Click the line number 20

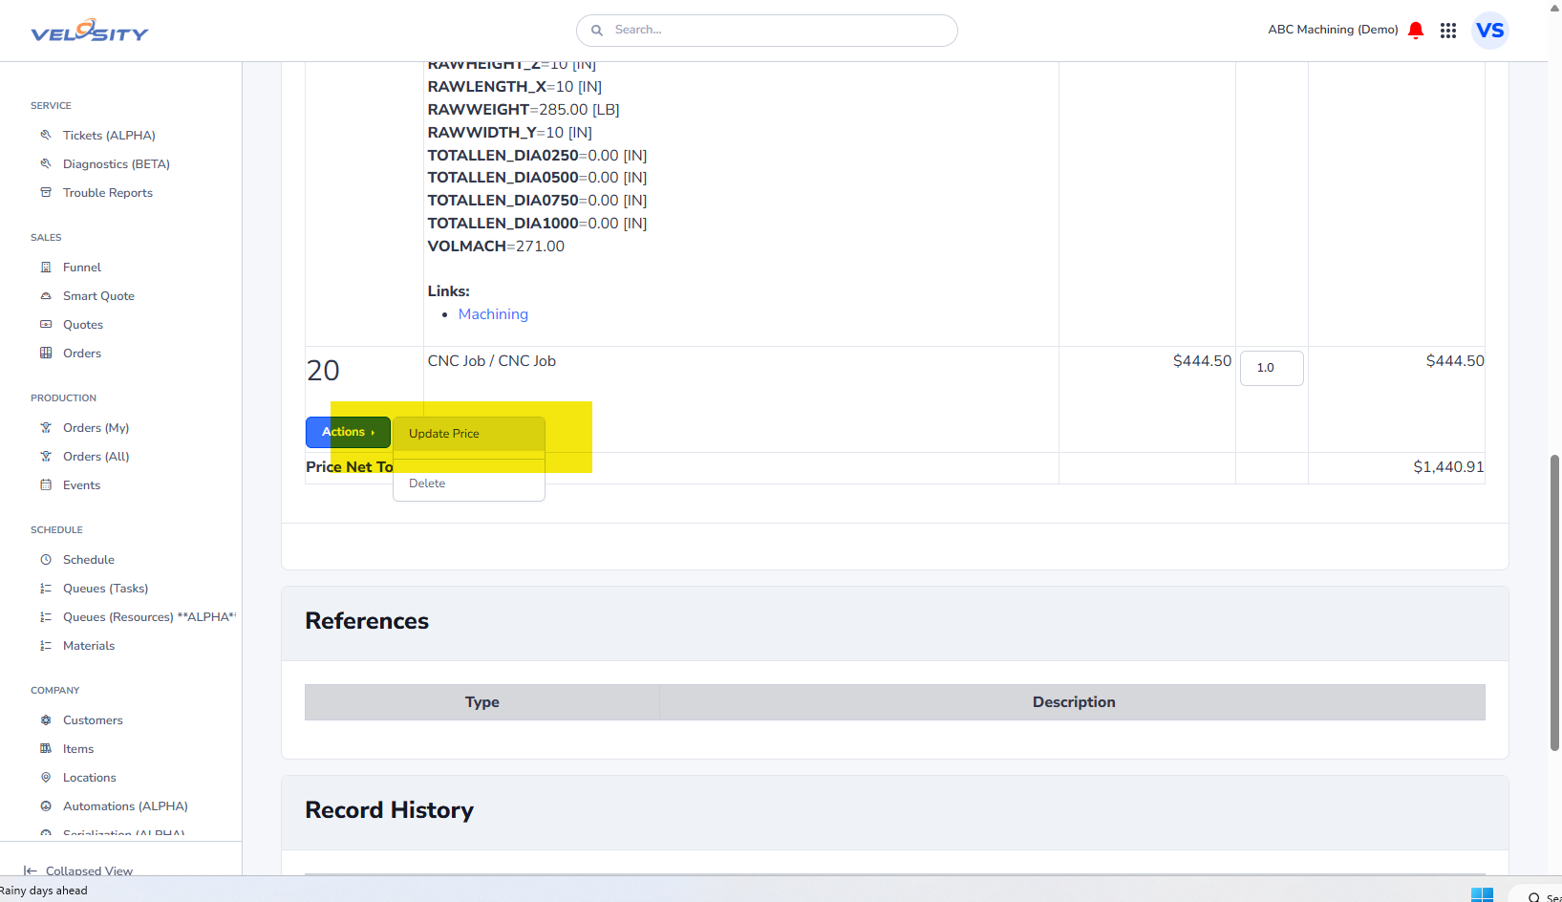[323, 371]
